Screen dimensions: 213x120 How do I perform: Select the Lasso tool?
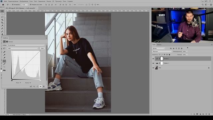2,17
